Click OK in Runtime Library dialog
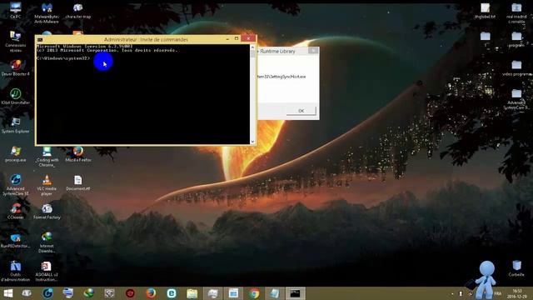 tap(301, 111)
